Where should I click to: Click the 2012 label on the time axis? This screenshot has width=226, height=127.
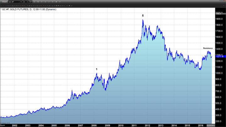pos(147,125)
